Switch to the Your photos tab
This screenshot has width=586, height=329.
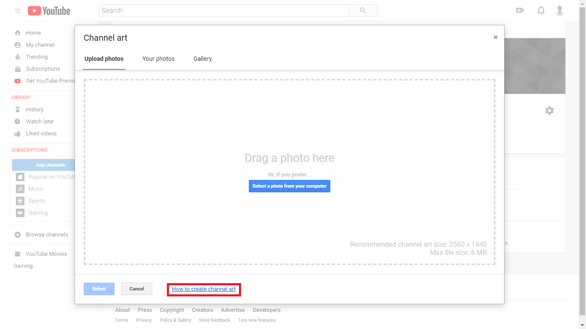(x=158, y=59)
